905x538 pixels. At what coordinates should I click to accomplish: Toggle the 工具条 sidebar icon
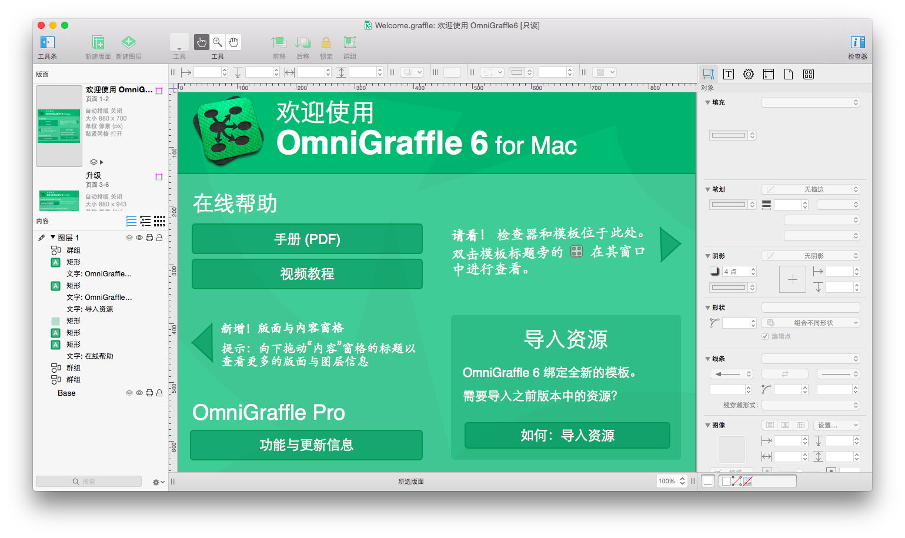(x=47, y=42)
